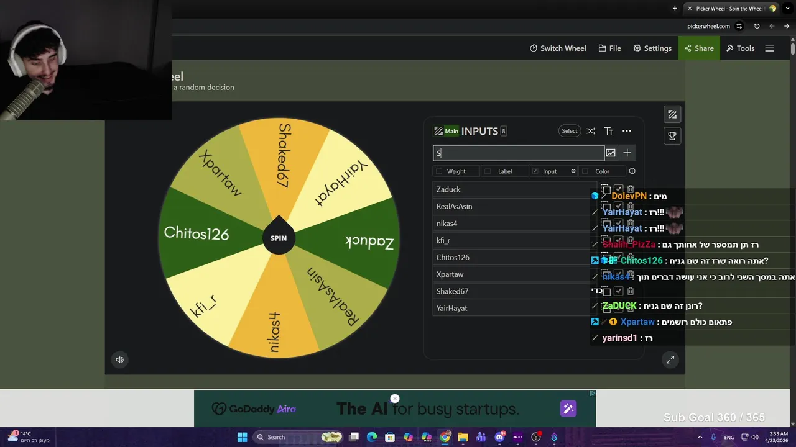The image size is (796, 447).
Task: Enable the Weight checkbox
Action: pyautogui.click(x=439, y=171)
